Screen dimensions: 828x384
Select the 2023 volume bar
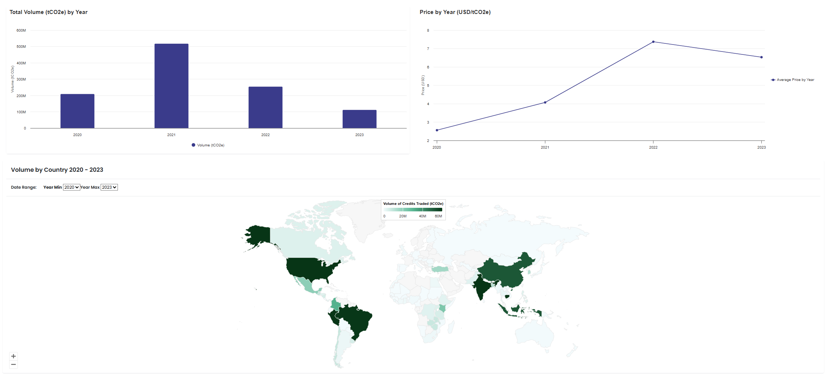click(x=359, y=119)
